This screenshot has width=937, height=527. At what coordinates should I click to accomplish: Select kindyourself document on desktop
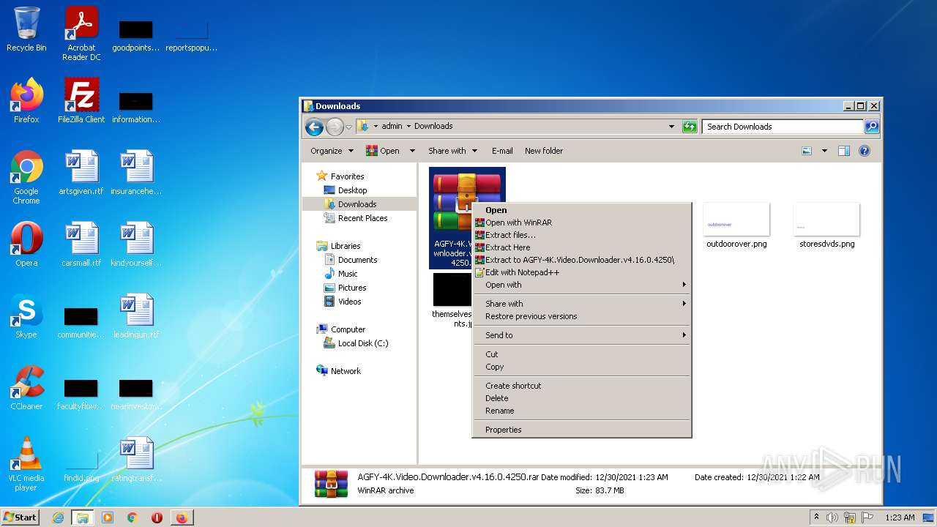tap(136, 244)
